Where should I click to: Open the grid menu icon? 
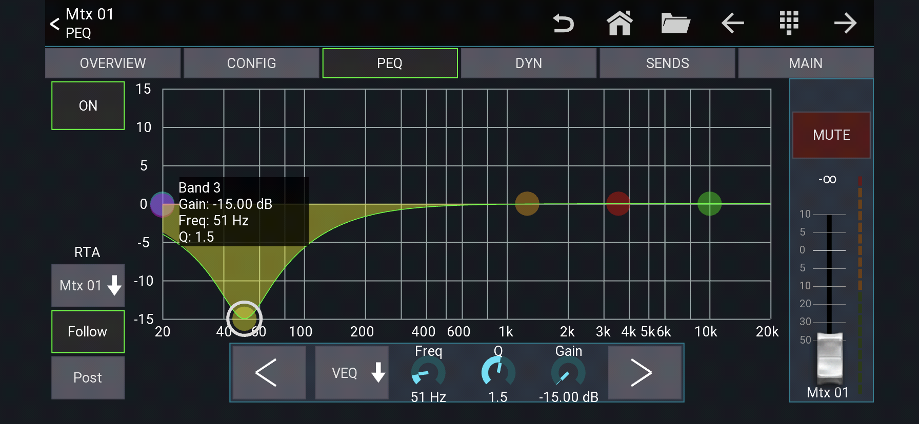coord(789,23)
